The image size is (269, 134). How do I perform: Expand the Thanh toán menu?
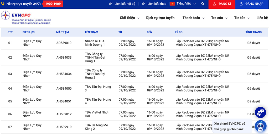[194, 18]
